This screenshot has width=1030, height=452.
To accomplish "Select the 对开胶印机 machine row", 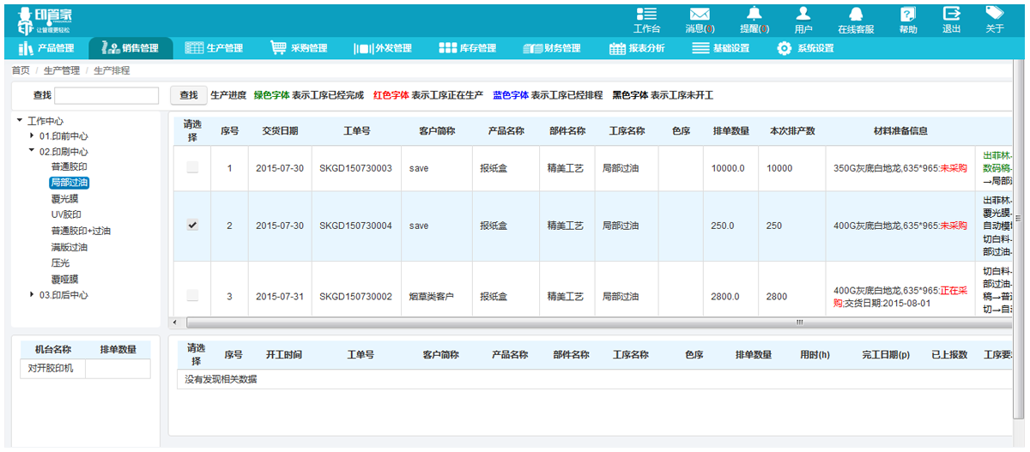I will [85, 369].
